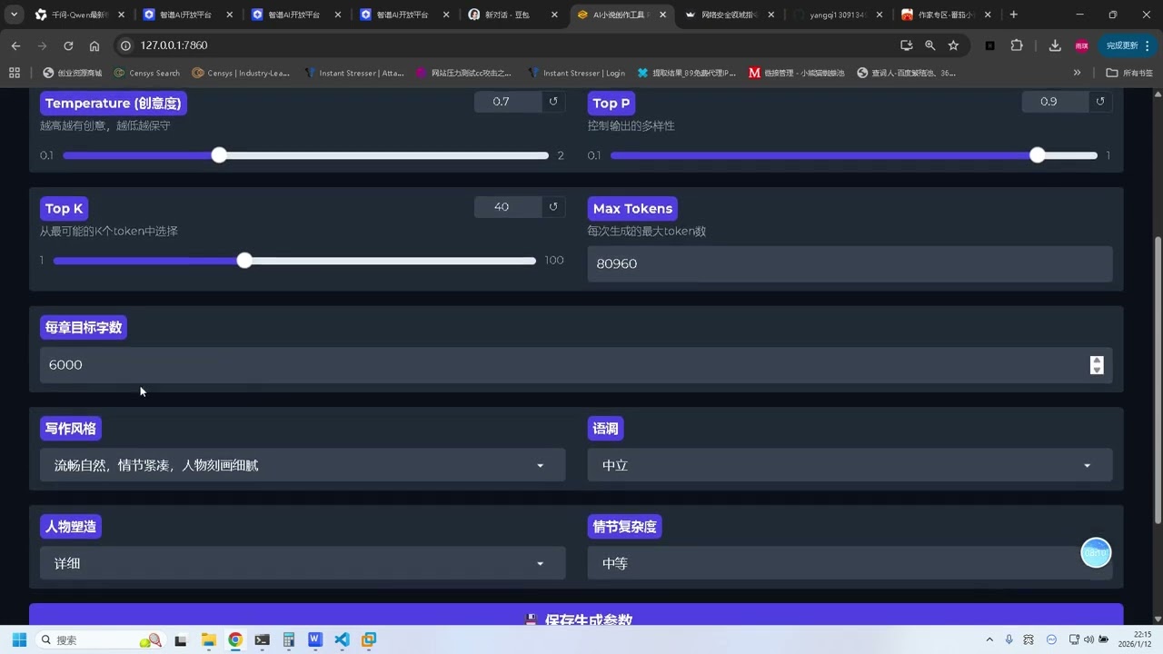Screen dimensions: 1163x654
Task: Launch Calculator from the taskbar
Action: click(288, 639)
